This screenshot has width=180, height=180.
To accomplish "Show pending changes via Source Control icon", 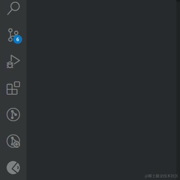I will (x=13, y=35).
